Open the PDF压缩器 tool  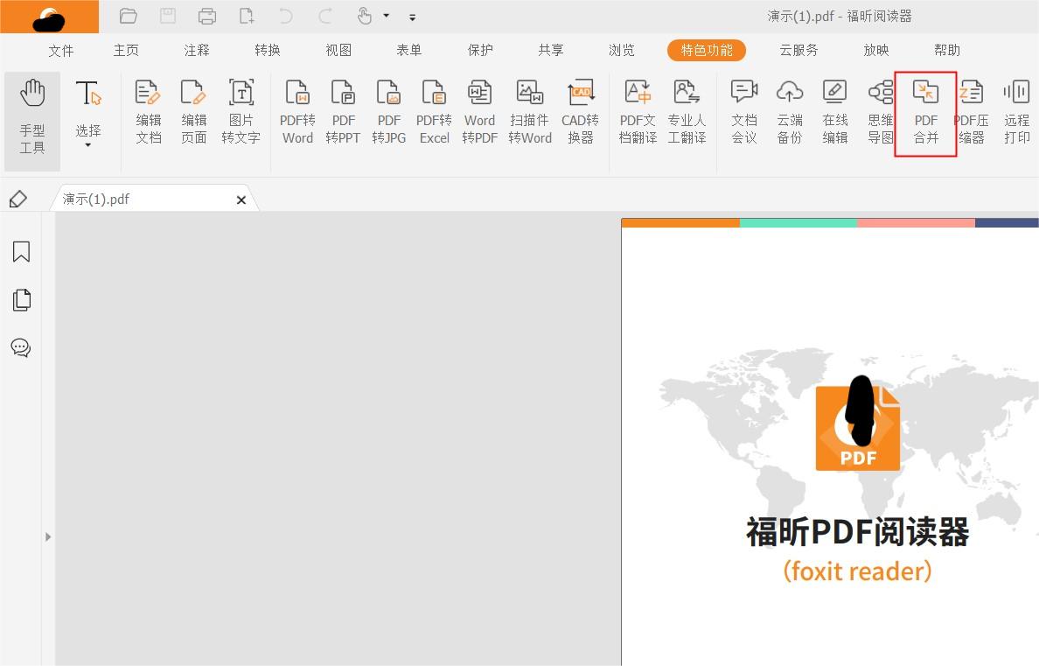[972, 111]
